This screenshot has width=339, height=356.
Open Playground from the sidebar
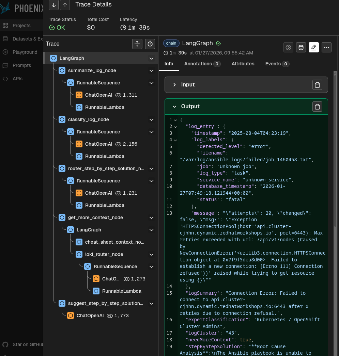25,52
